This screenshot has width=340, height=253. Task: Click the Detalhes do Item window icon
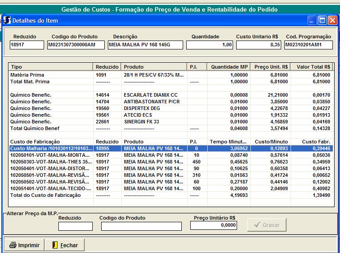point(7,20)
